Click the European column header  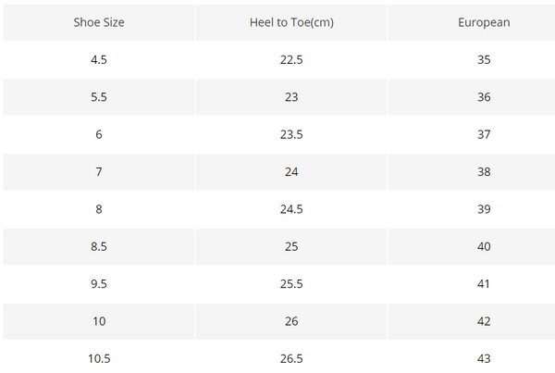click(484, 22)
